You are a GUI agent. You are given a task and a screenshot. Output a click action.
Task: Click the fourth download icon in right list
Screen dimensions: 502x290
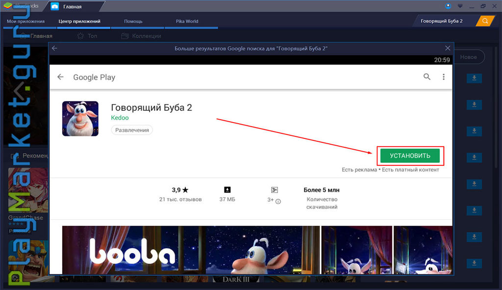click(474, 158)
